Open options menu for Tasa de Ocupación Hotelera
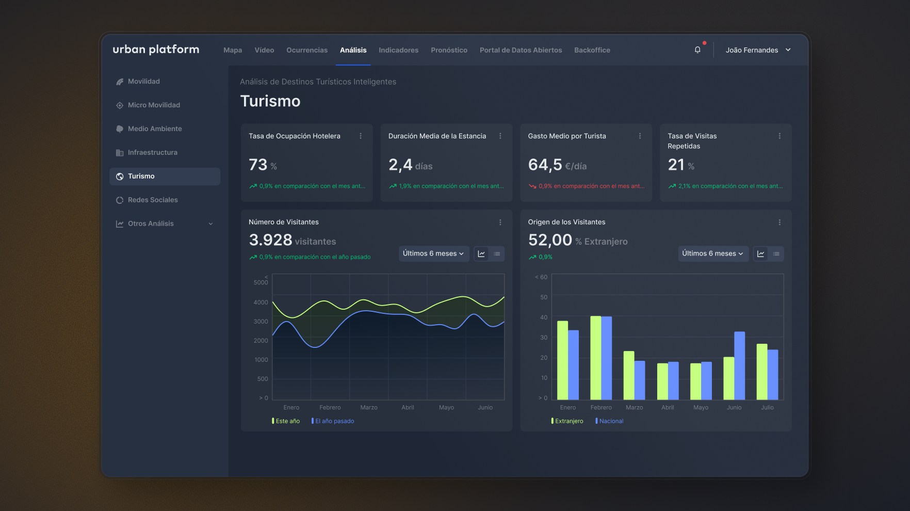 [361, 136]
